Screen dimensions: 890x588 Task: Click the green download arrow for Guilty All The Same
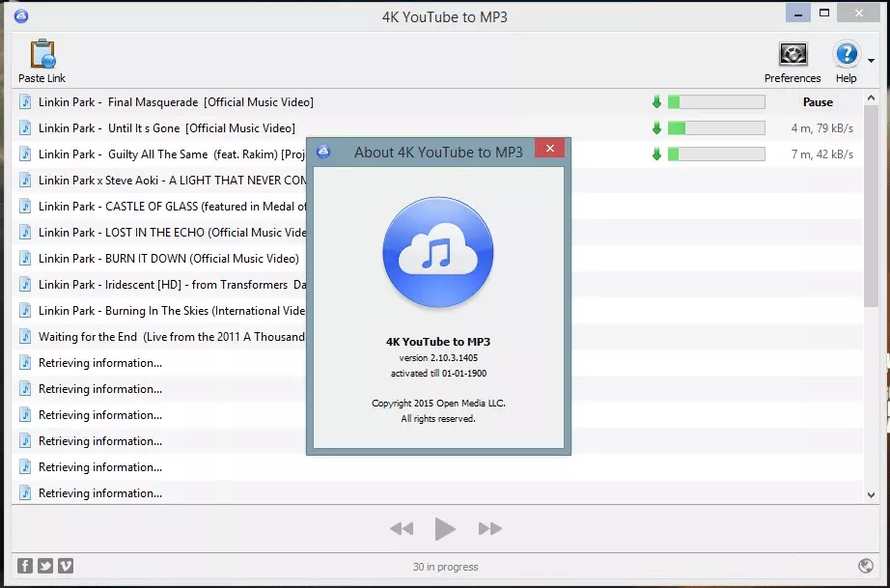(x=656, y=154)
